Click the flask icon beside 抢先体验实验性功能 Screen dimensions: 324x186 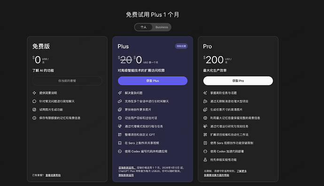tap(205, 160)
